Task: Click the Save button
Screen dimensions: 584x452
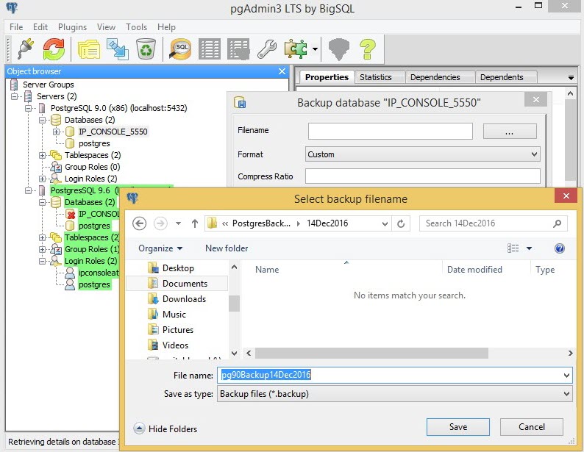Action: [457, 427]
